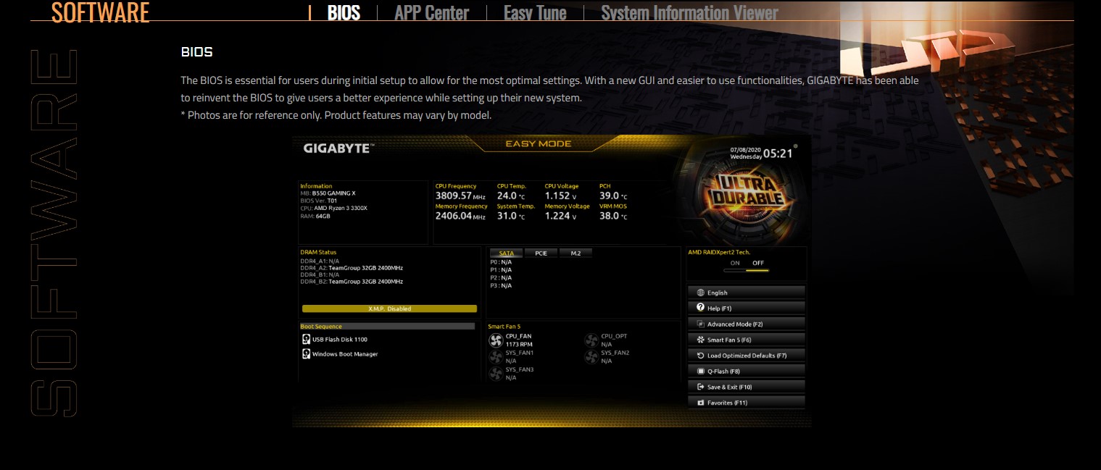
Task: Click the Q-Flash (F8) chip icon
Action: 700,371
